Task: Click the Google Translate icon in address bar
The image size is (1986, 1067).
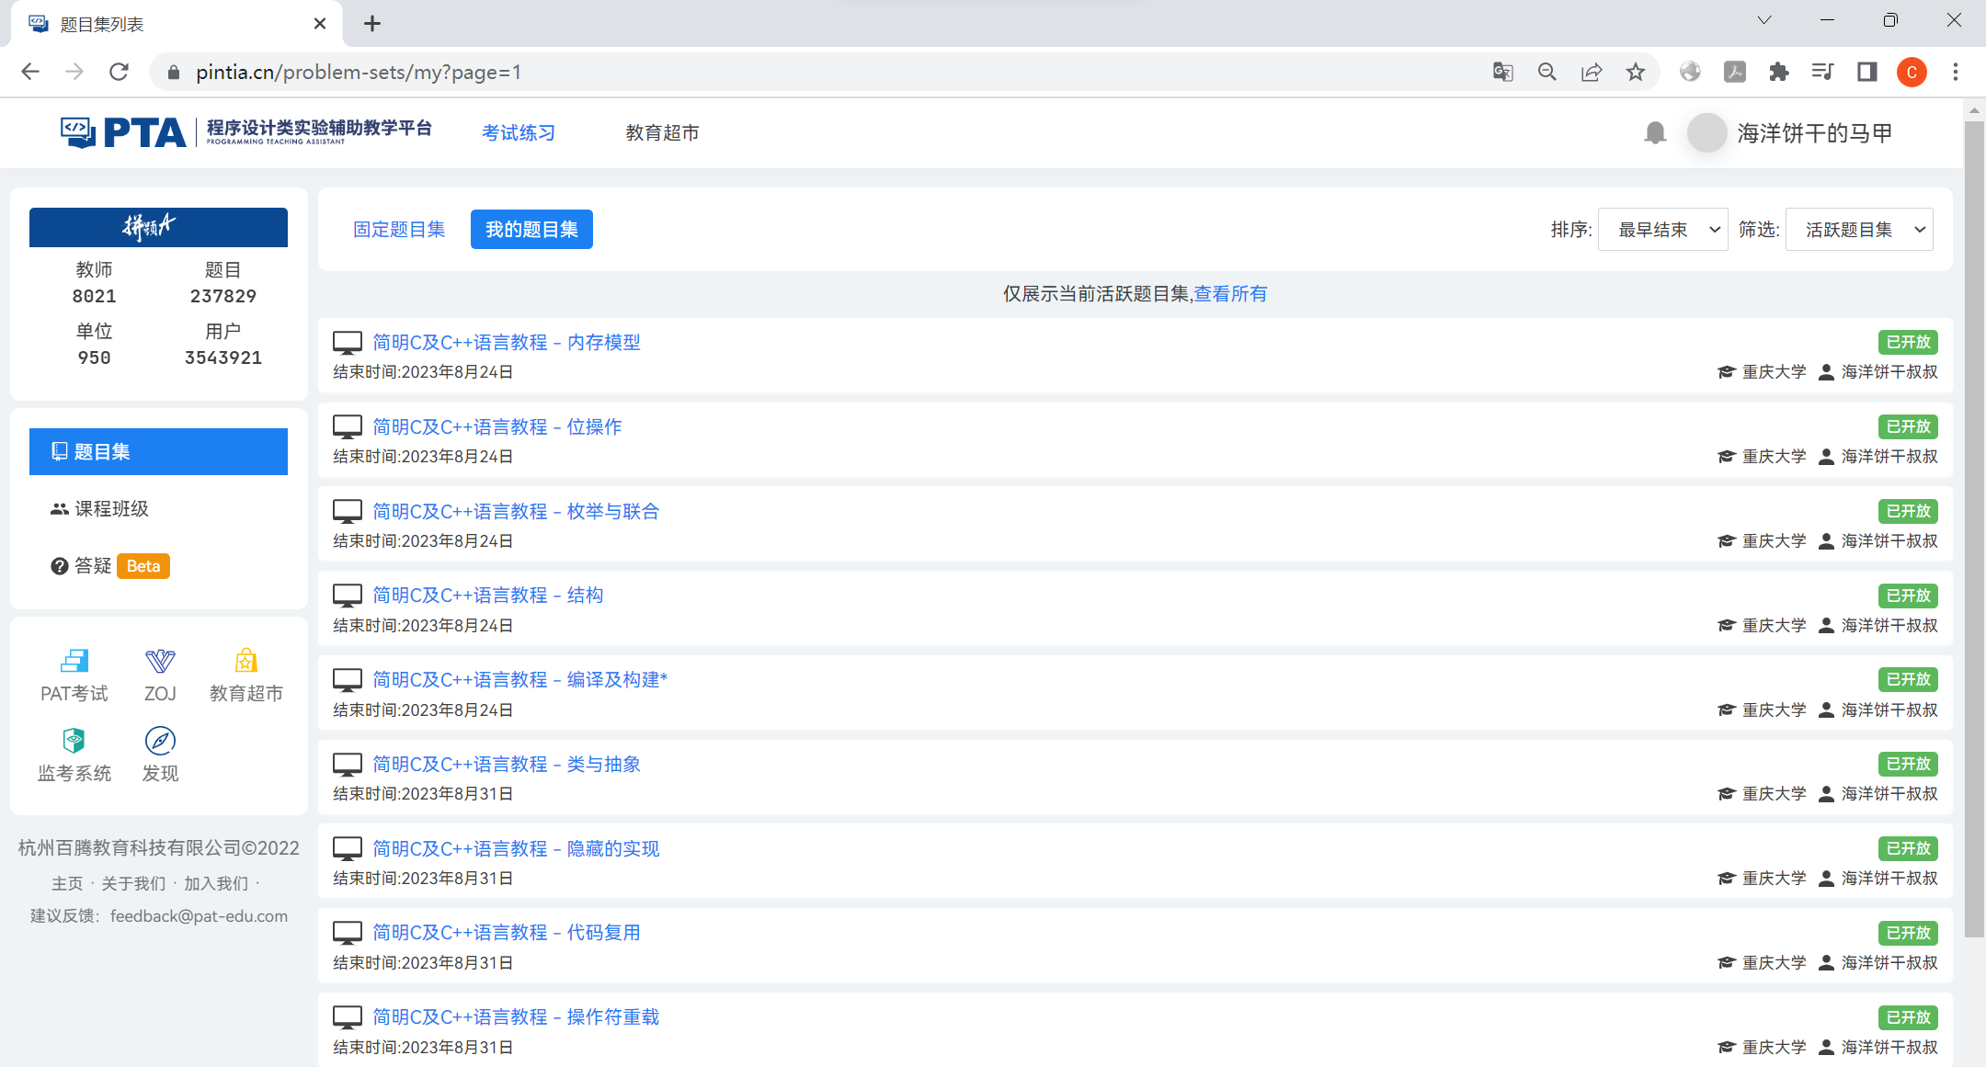Action: coord(1502,72)
